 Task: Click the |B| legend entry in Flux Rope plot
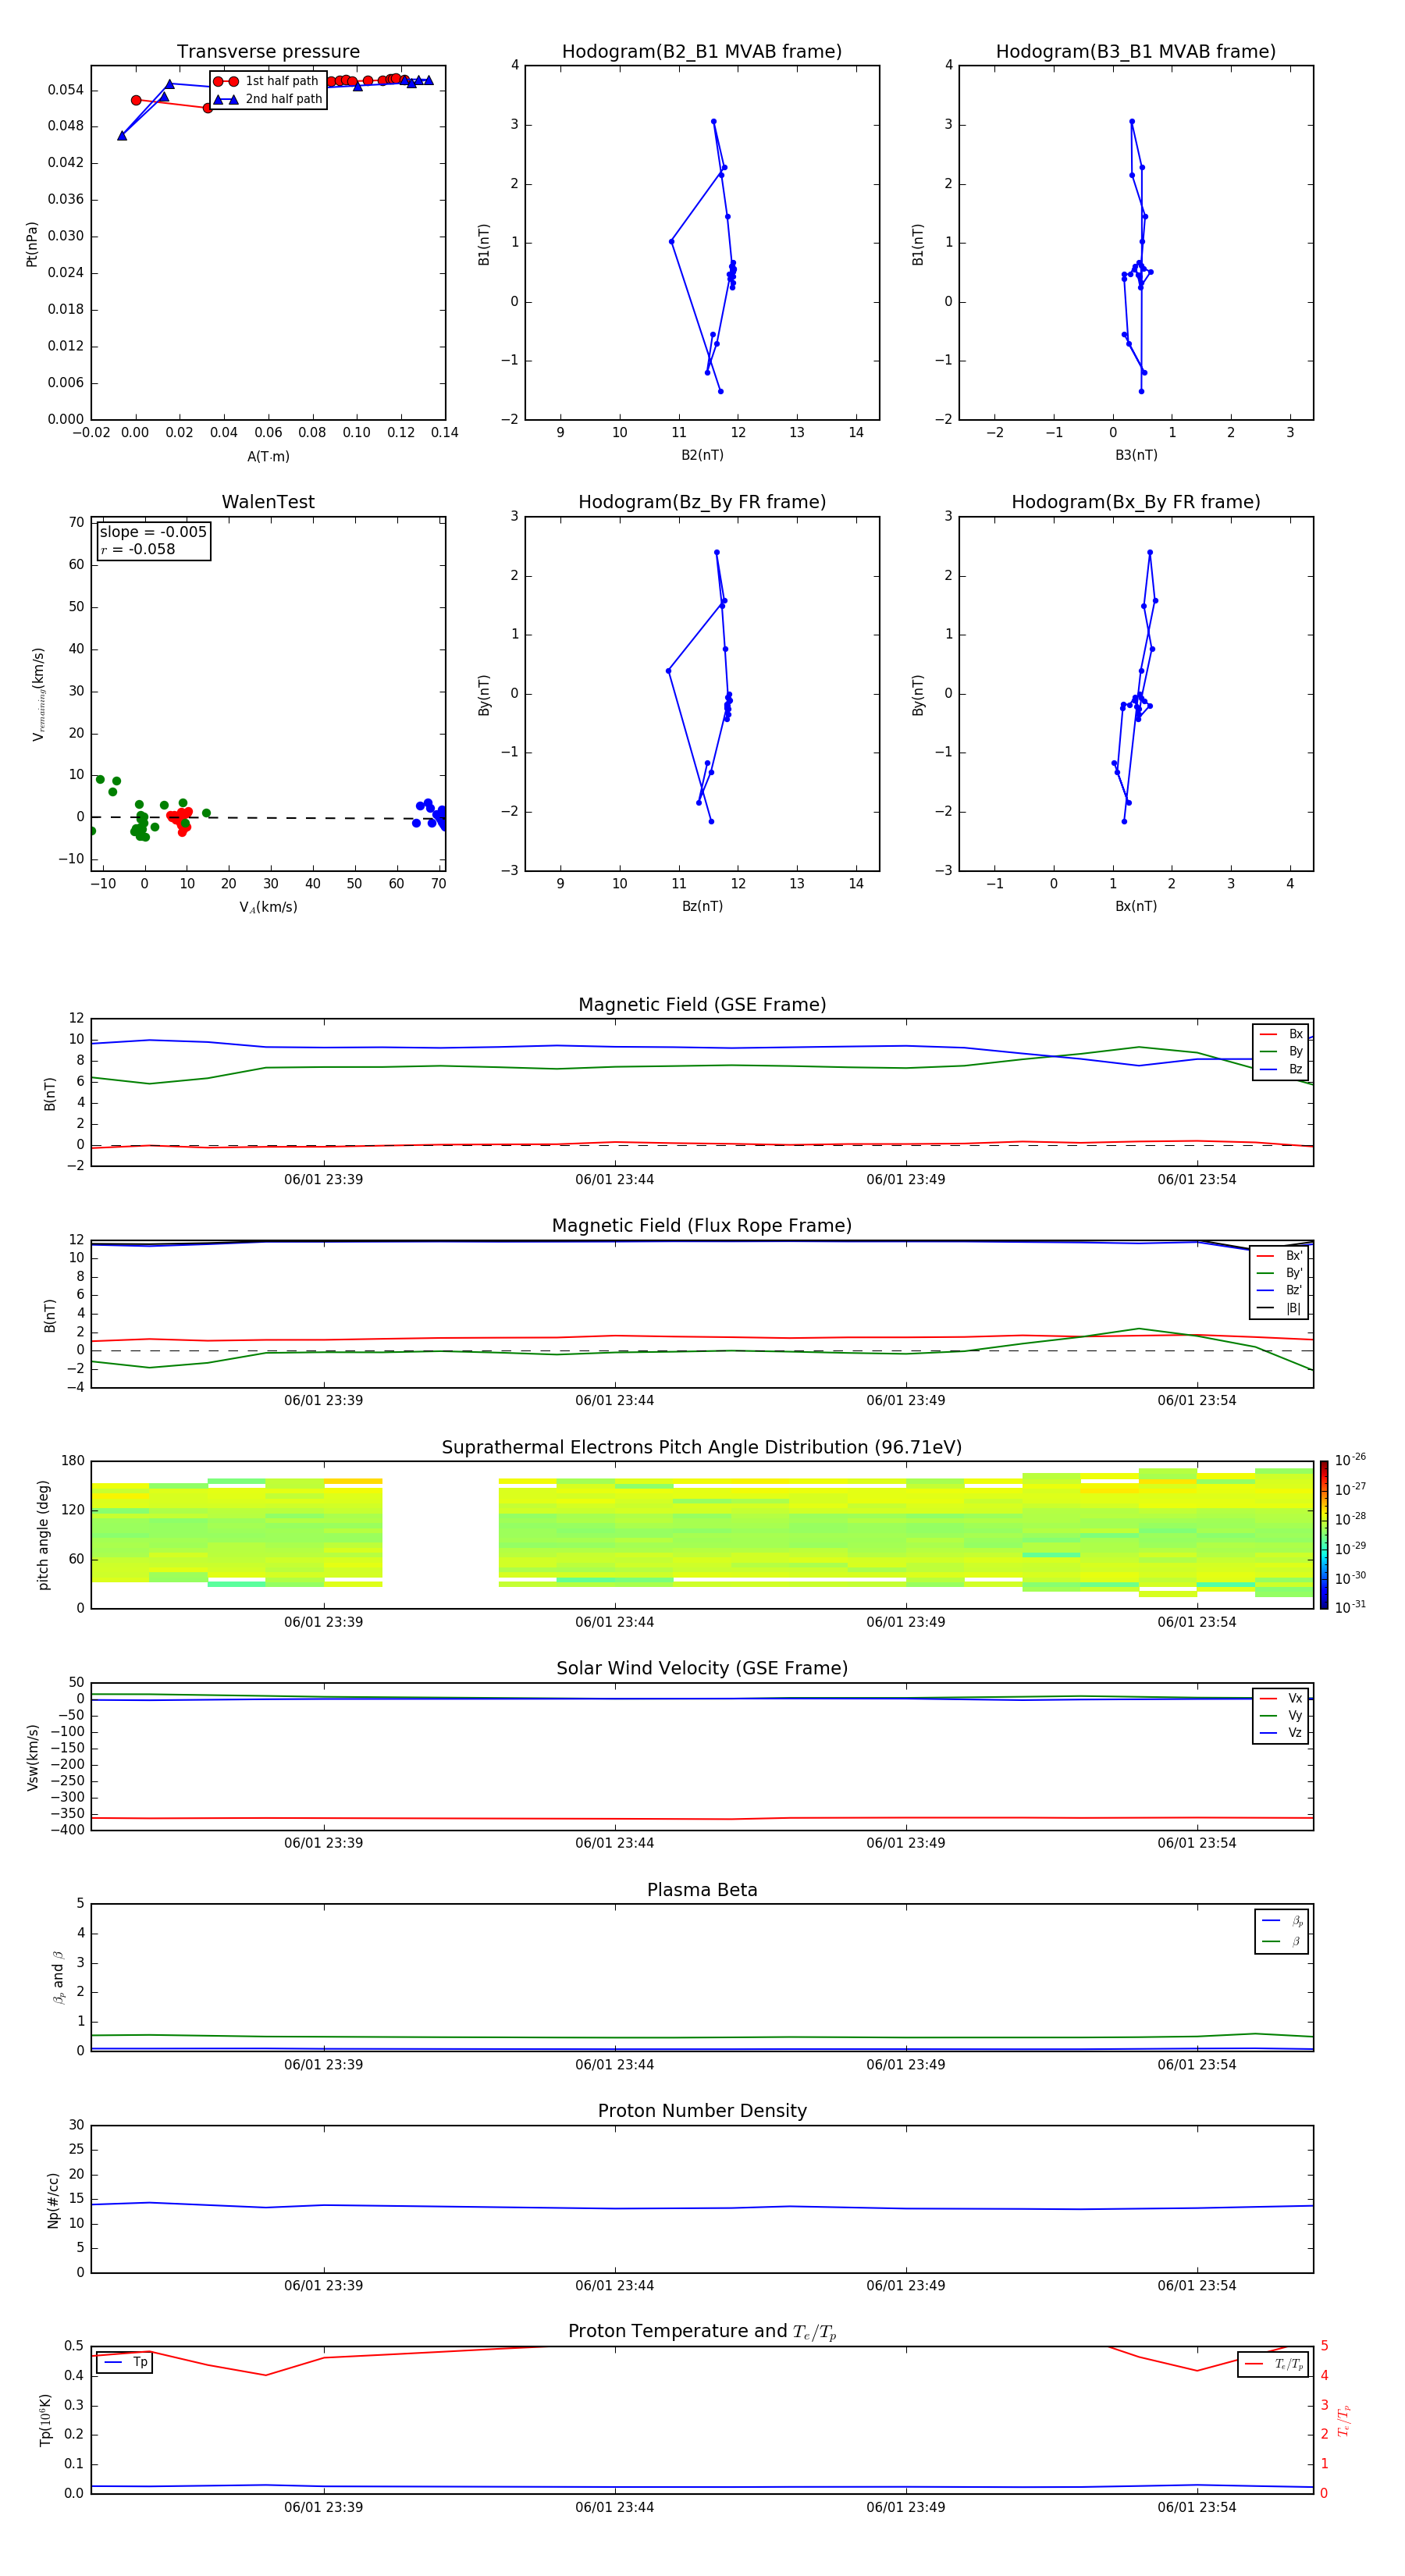(1280, 1308)
